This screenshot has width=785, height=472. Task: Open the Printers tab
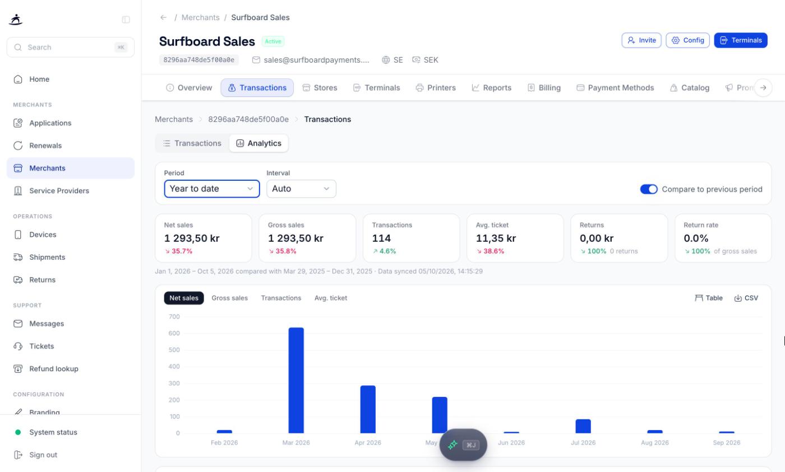(436, 88)
